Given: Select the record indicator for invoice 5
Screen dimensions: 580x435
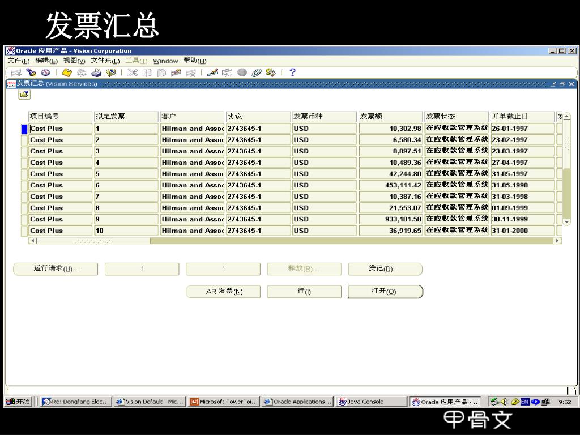Looking at the screenshot, I should [x=24, y=174].
